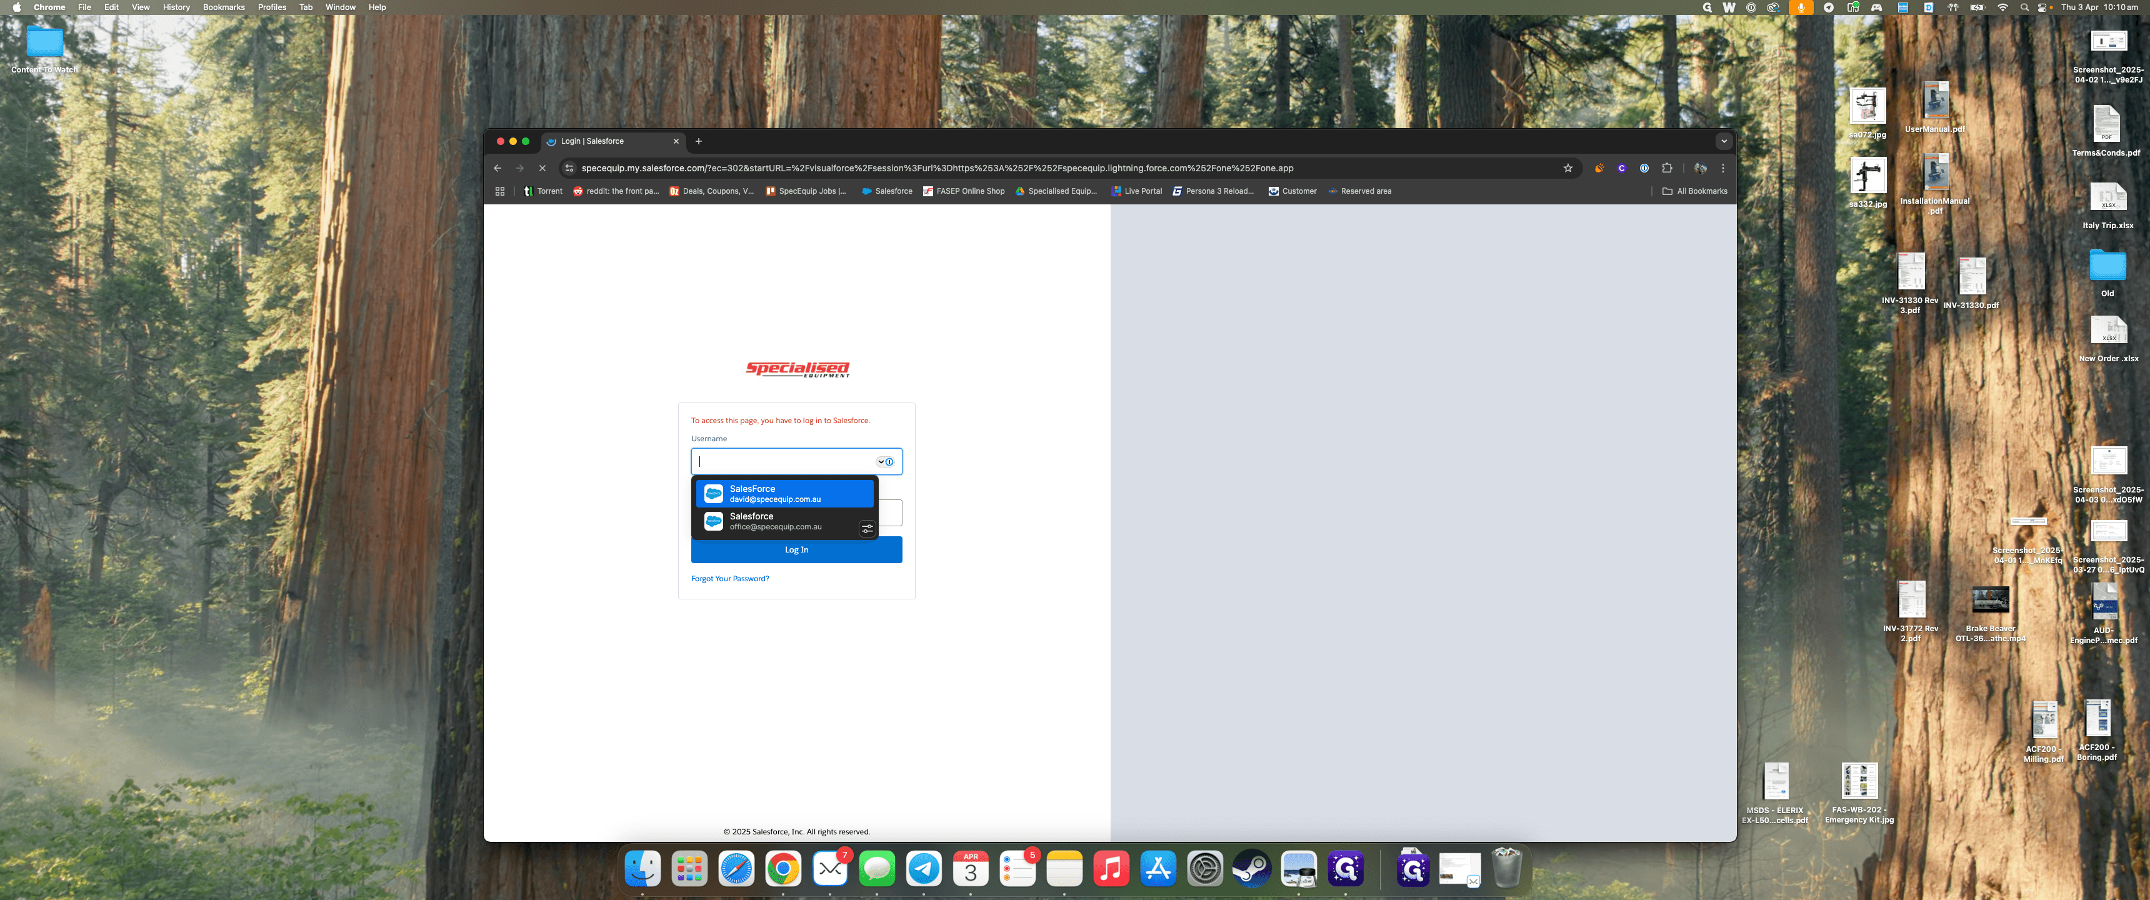Image resolution: width=2150 pixels, height=900 pixels.
Task: Stop loading the Salesforce page
Action: tap(542, 167)
